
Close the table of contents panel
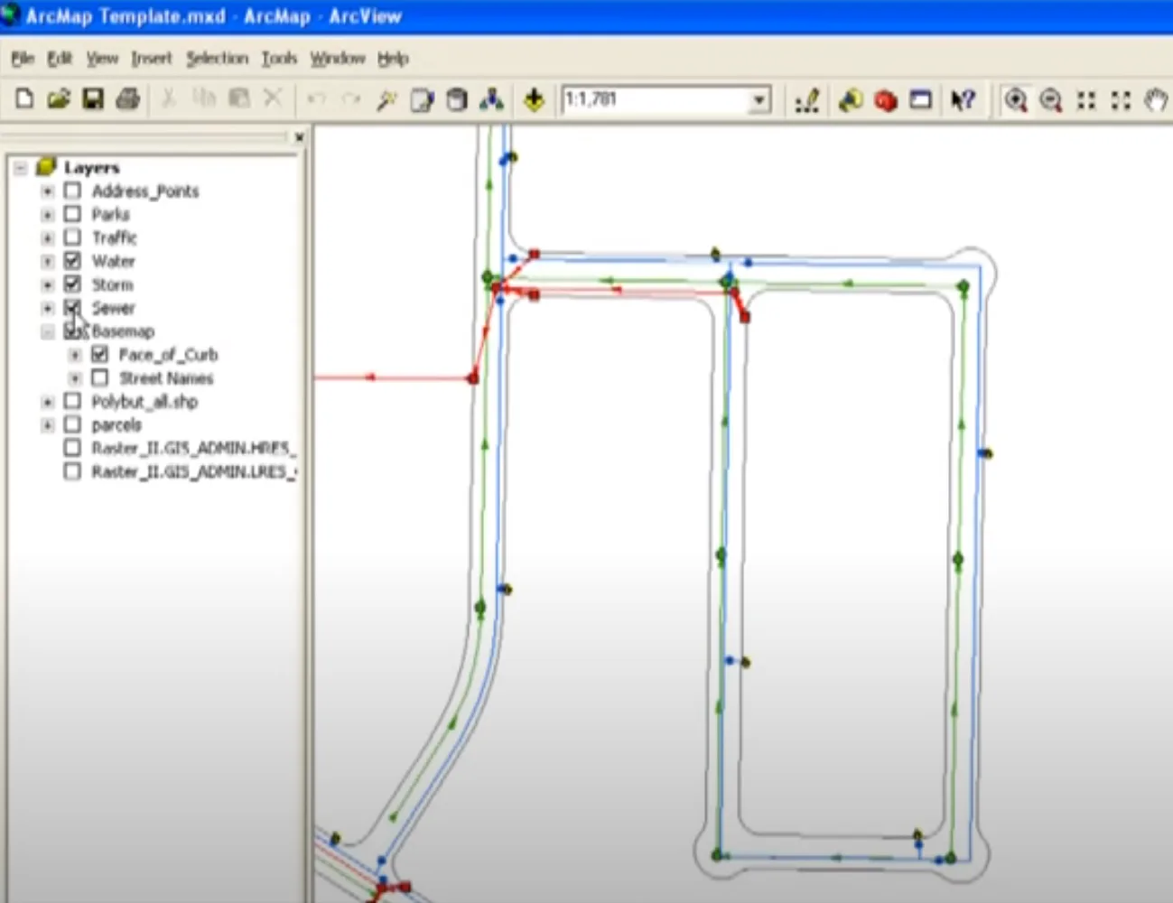coord(299,137)
